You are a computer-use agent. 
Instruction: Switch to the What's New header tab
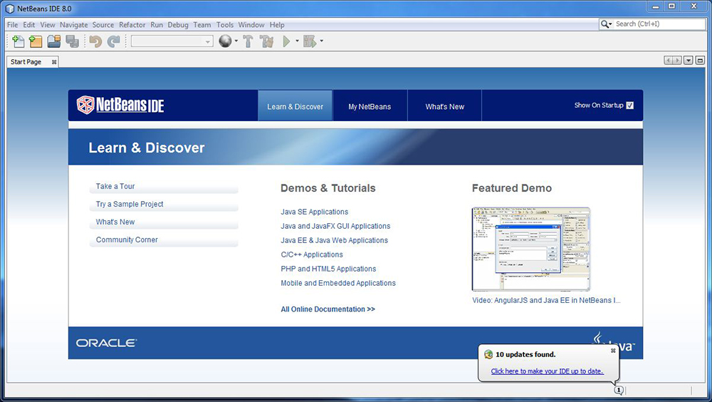pos(444,106)
